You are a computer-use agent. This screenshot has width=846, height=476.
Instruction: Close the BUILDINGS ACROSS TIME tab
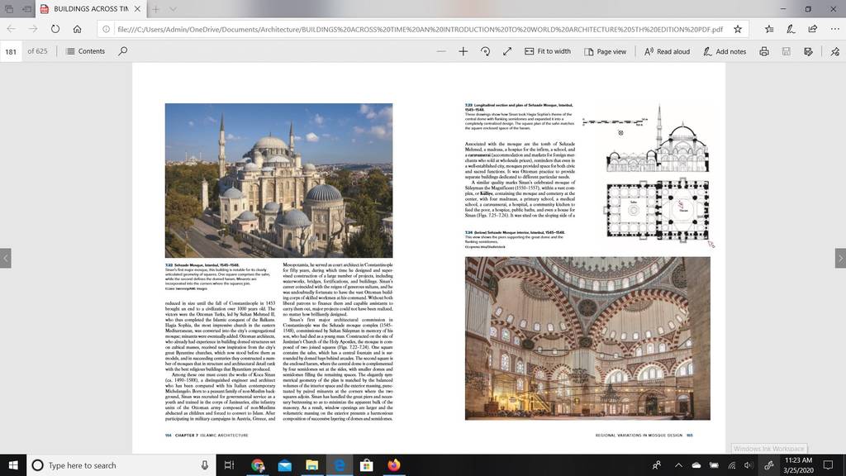[x=138, y=8]
